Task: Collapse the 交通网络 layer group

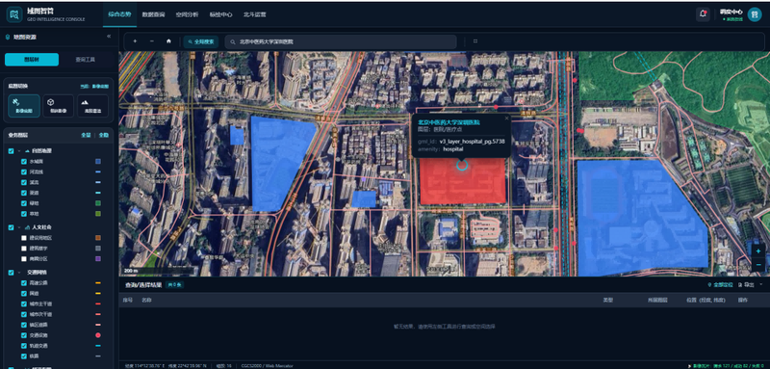Action: tap(19, 273)
